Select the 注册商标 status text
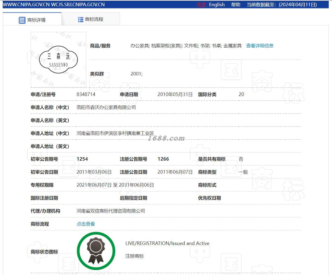The image size is (332, 275). 135,256
